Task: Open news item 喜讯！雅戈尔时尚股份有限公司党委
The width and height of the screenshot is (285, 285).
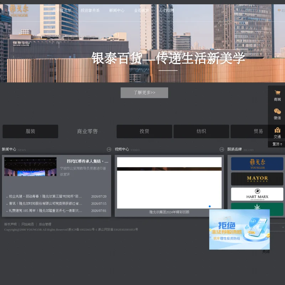Action: click(46, 203)
